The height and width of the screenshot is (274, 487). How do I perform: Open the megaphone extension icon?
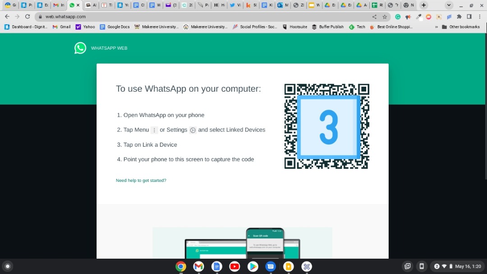coord(408,17)
